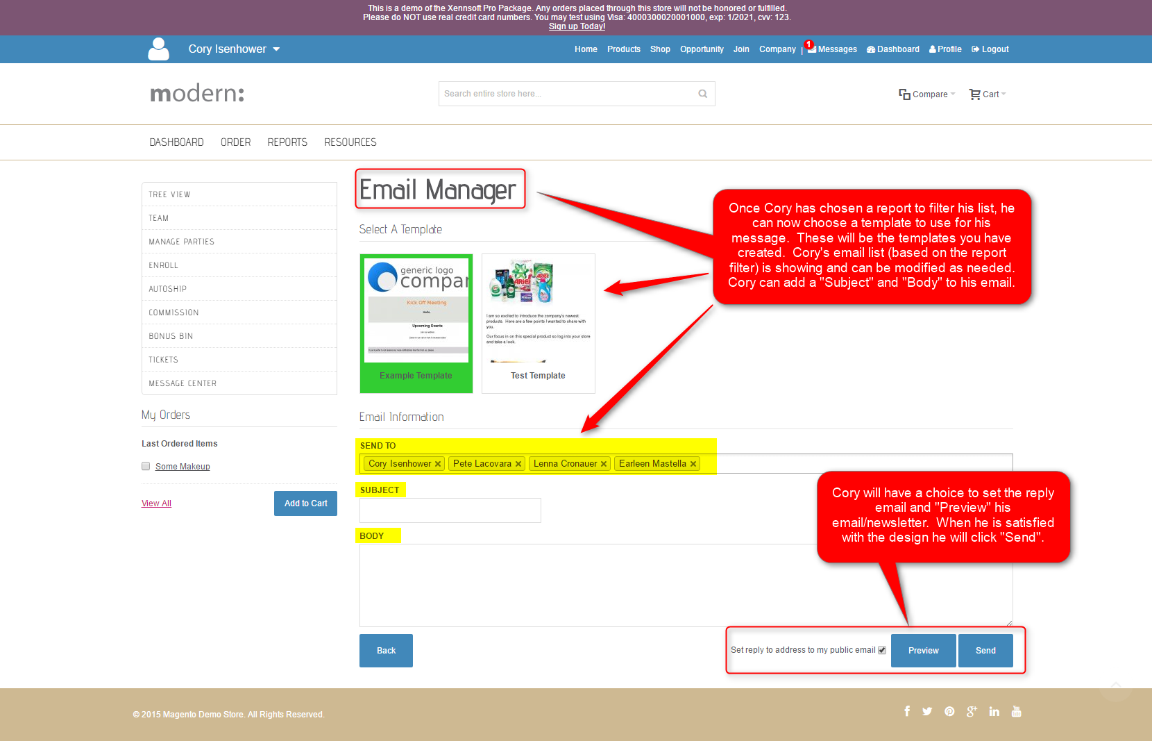Image resolution: width=1152 pixels, height=741 pixels.
Task: Expand the Cory Isenhower account dropdown
Action: [x=276, y=49]
